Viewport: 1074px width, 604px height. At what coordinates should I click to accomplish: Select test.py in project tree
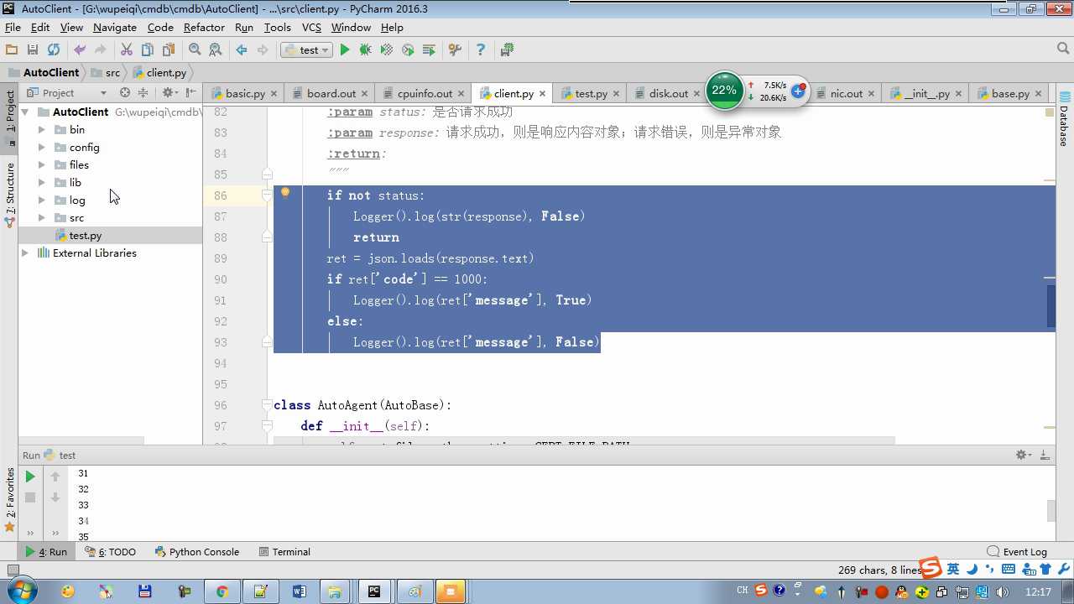pos(85,236)
